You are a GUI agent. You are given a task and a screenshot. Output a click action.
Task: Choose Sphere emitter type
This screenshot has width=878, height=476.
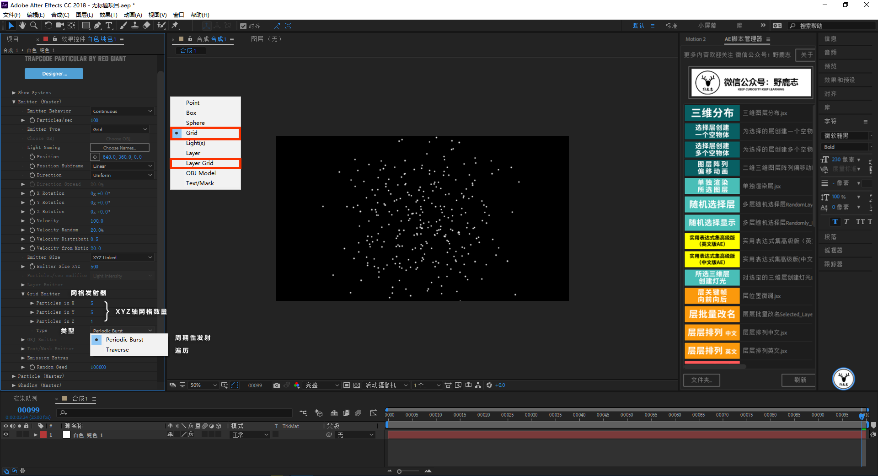pos(205,123)
